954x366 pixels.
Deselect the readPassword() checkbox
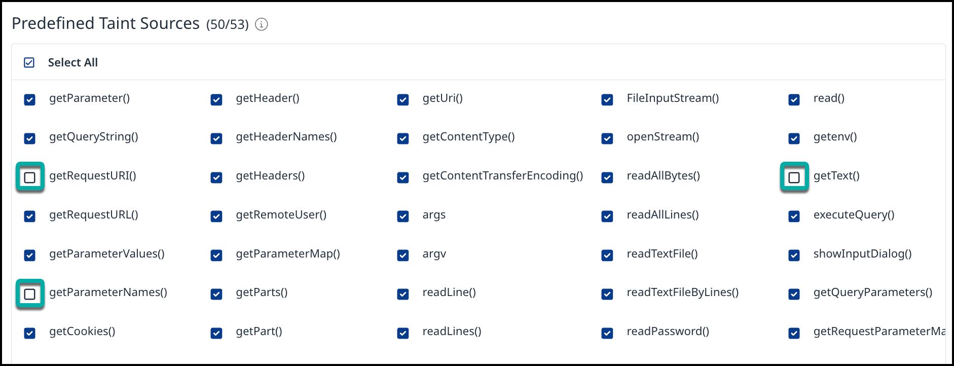pos(607,333)
